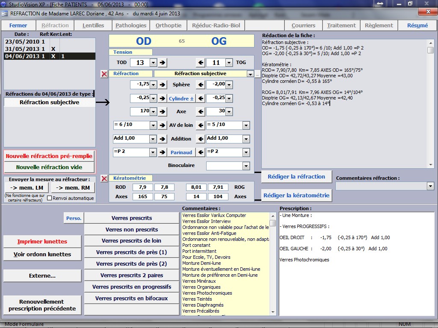Screen dimensions: 438x328
Task: Open OD Parinaud P 2 dropdown
Action: click(153, 152)
